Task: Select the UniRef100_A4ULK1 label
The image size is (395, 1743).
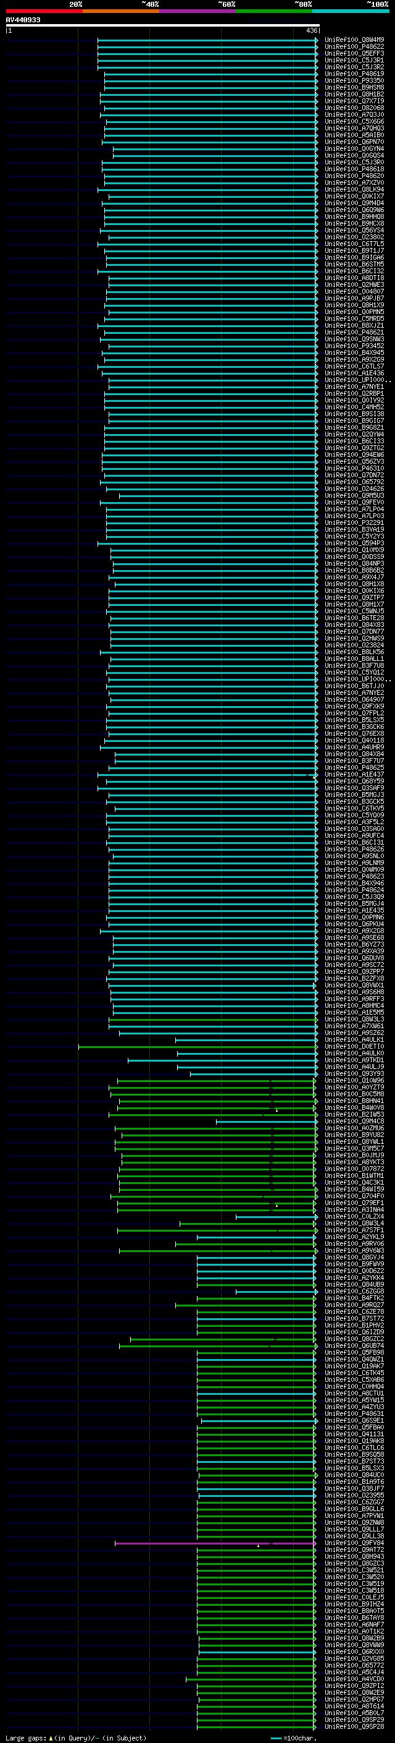Action: tap(354, 1040)
